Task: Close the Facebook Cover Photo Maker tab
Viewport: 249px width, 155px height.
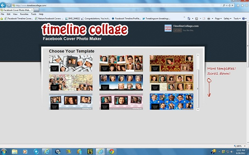Action: pos(32,10)
